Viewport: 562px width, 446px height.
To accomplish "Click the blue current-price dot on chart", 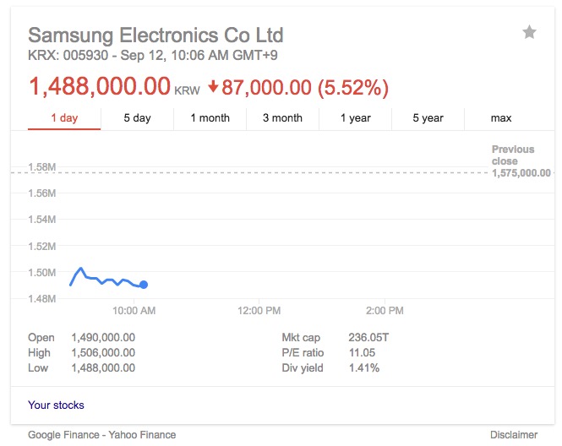I will (144, 285).
